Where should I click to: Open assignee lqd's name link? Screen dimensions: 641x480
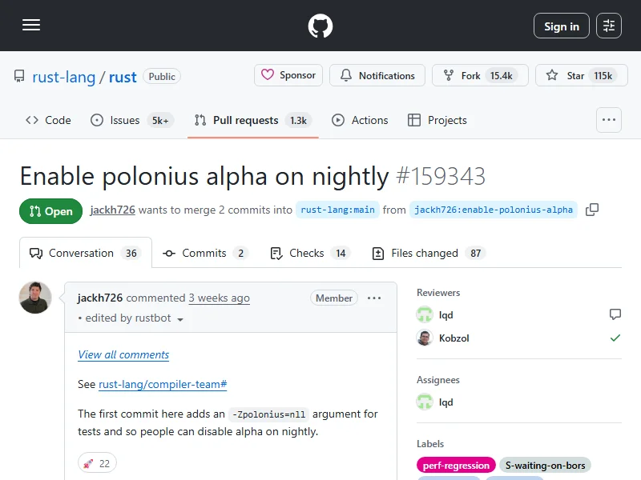point(446,402)
